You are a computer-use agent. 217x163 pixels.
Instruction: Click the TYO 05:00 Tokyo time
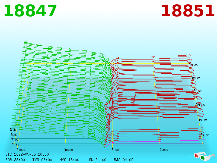[x=42, y=160]
